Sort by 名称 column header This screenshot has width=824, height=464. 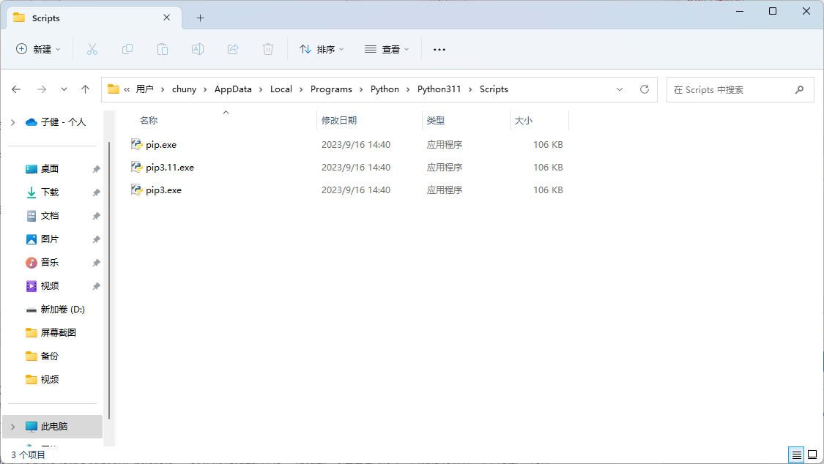tap(149, 120)
